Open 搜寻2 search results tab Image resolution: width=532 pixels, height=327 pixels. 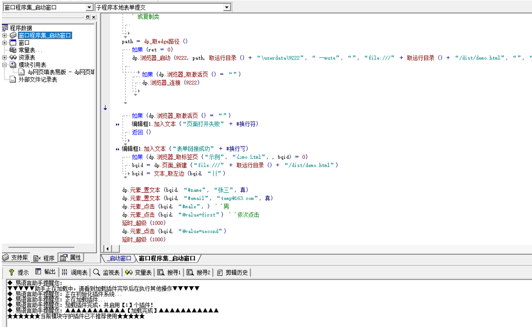pos(198,272)
